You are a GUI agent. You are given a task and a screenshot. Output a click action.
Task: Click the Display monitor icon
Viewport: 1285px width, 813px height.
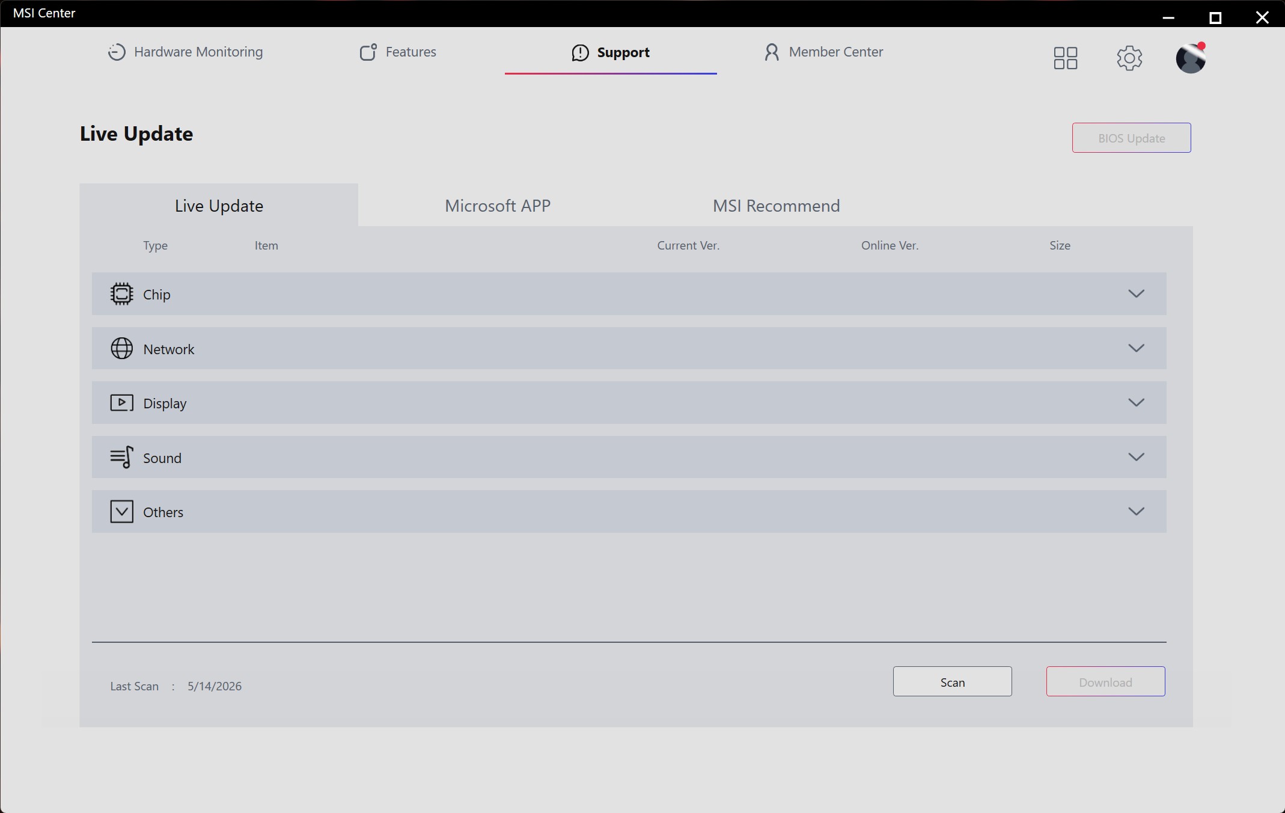pyautogui.click(x=121, y=402)
